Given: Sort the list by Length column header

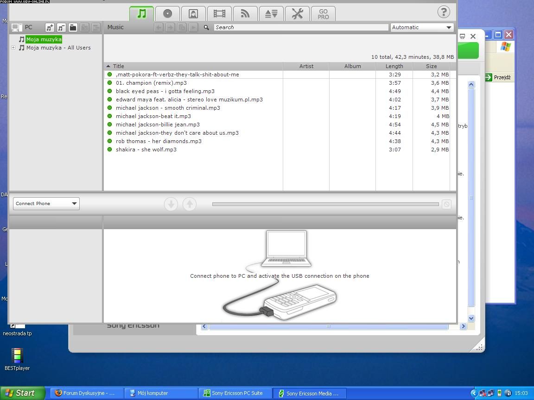Looking at the screenshot, I should [394, 66].
